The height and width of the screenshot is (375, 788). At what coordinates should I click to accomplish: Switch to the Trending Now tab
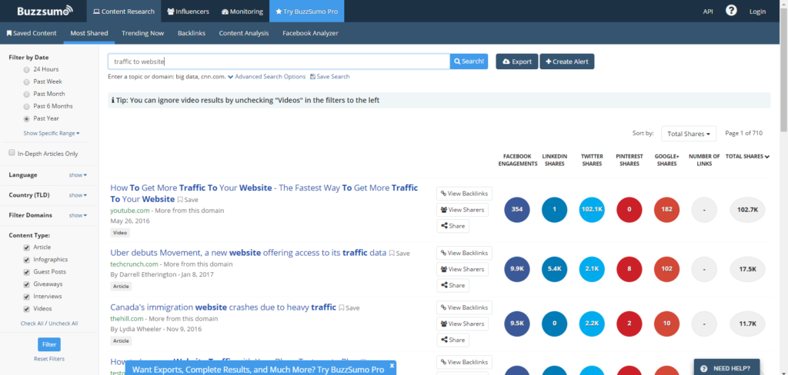(142, 33)
